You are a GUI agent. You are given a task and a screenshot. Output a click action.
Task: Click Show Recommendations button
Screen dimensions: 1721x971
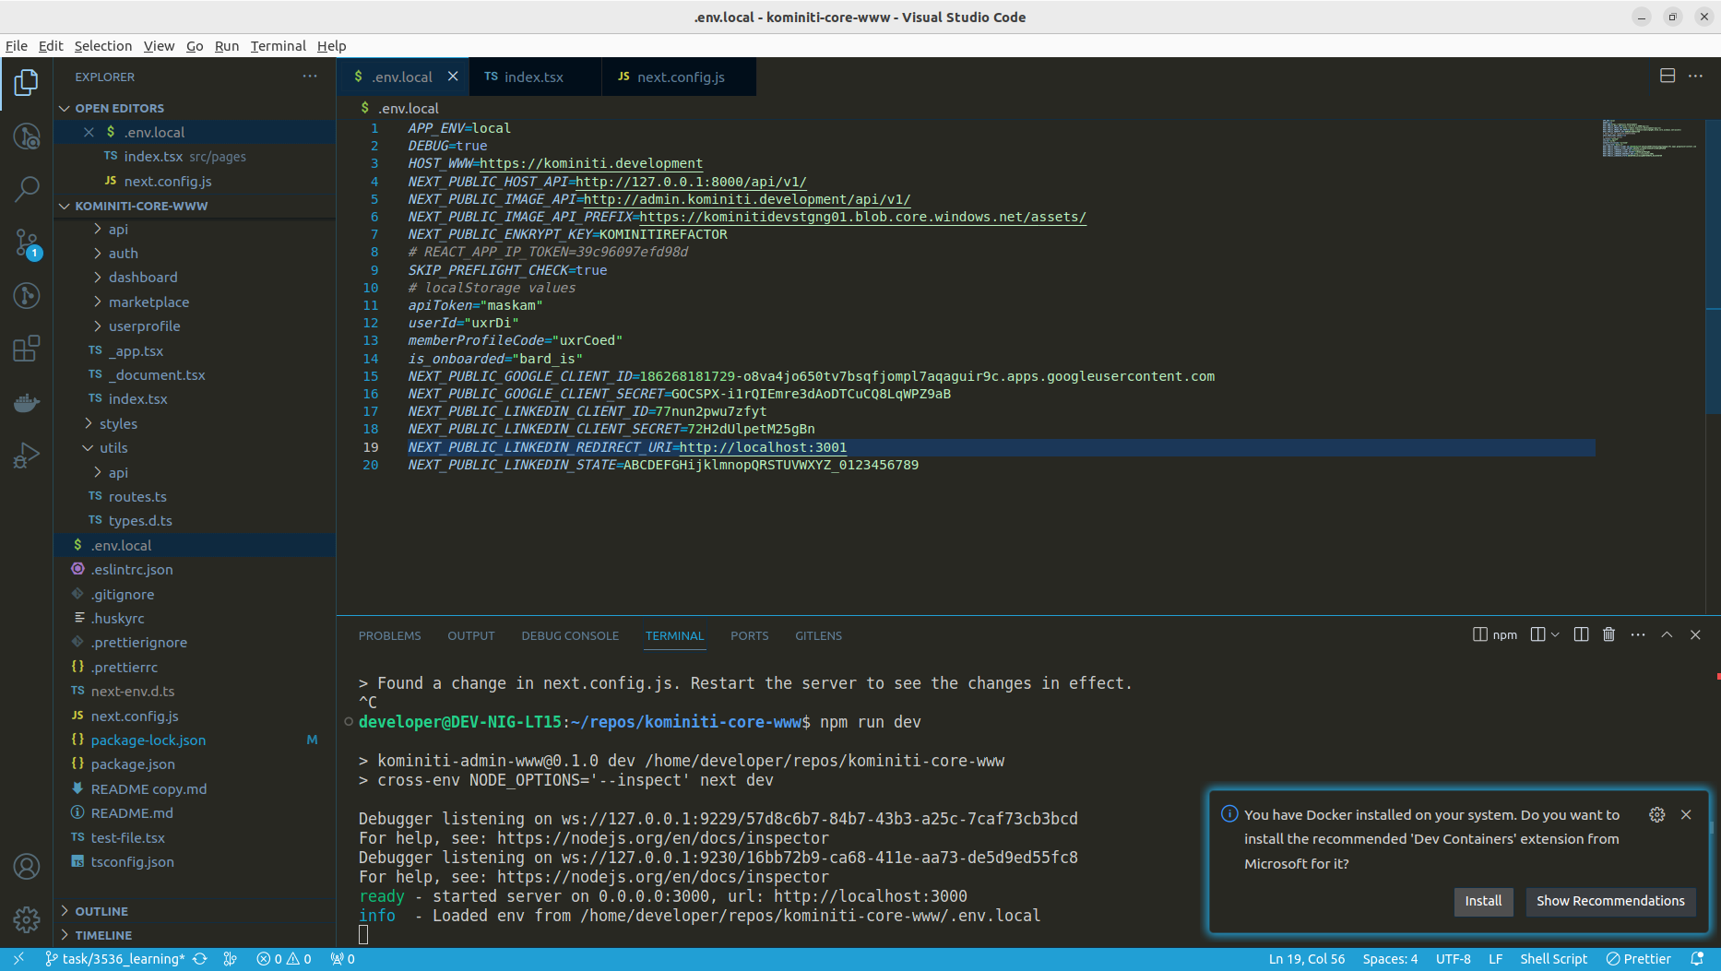point(1609,901)
